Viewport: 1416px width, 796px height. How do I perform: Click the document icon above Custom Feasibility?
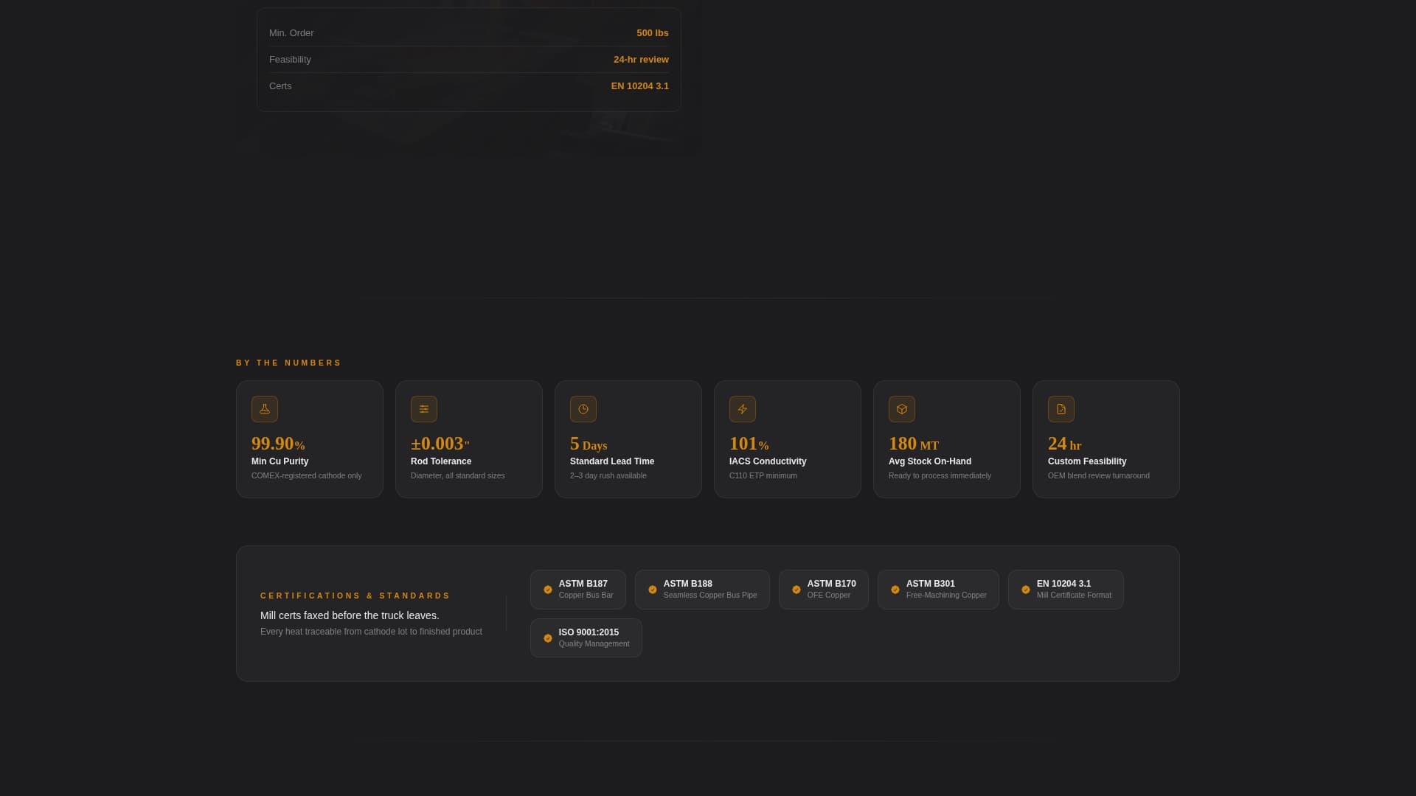(1061, 409)
